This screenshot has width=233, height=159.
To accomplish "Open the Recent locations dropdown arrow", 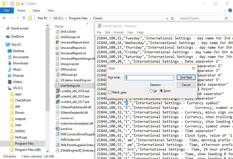I will (18, 18).
